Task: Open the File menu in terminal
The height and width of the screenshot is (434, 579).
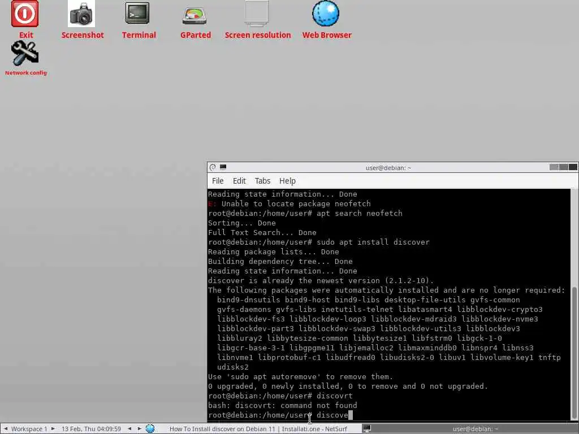Action: (218, 181)
